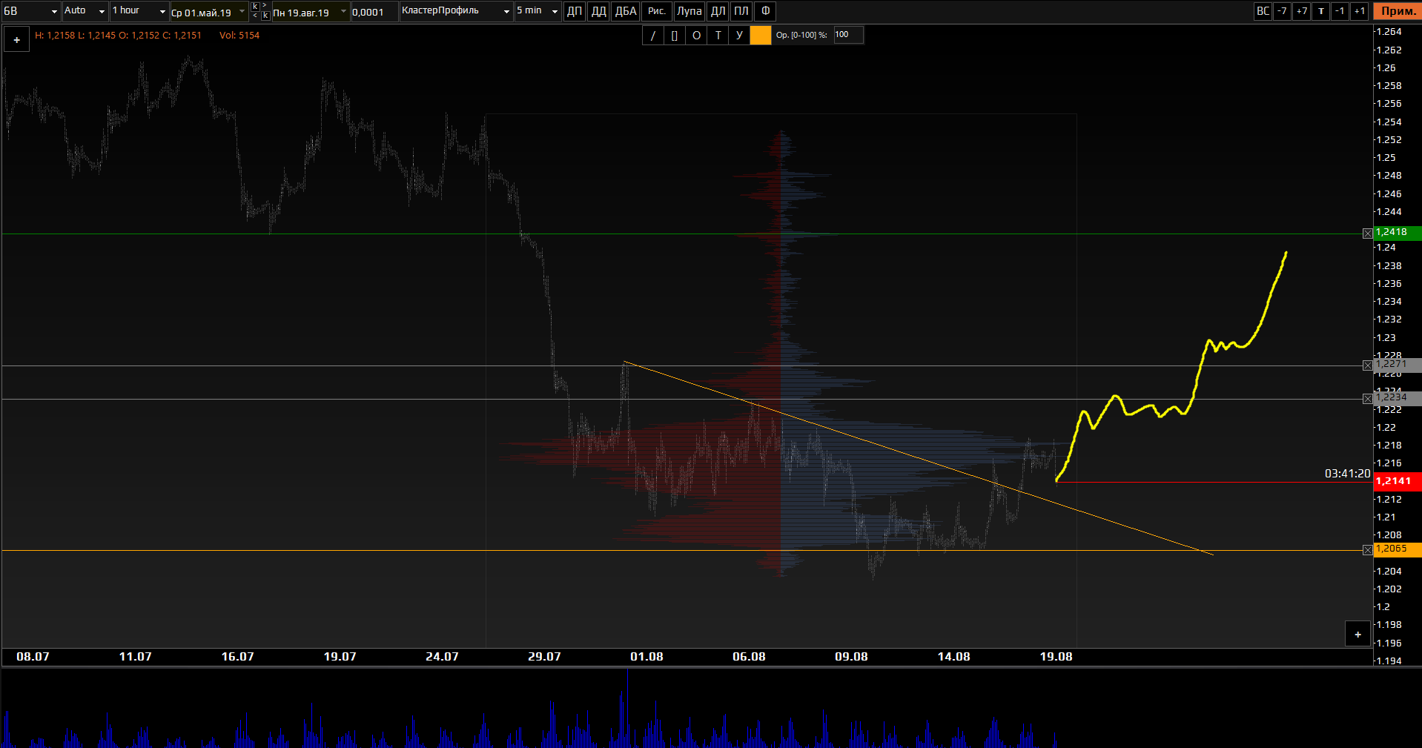Image resolution: width=1422 pixels, height=748 pixels.
Task: Click the plus icon at chart bottom-right
Action: (1357, 635)
